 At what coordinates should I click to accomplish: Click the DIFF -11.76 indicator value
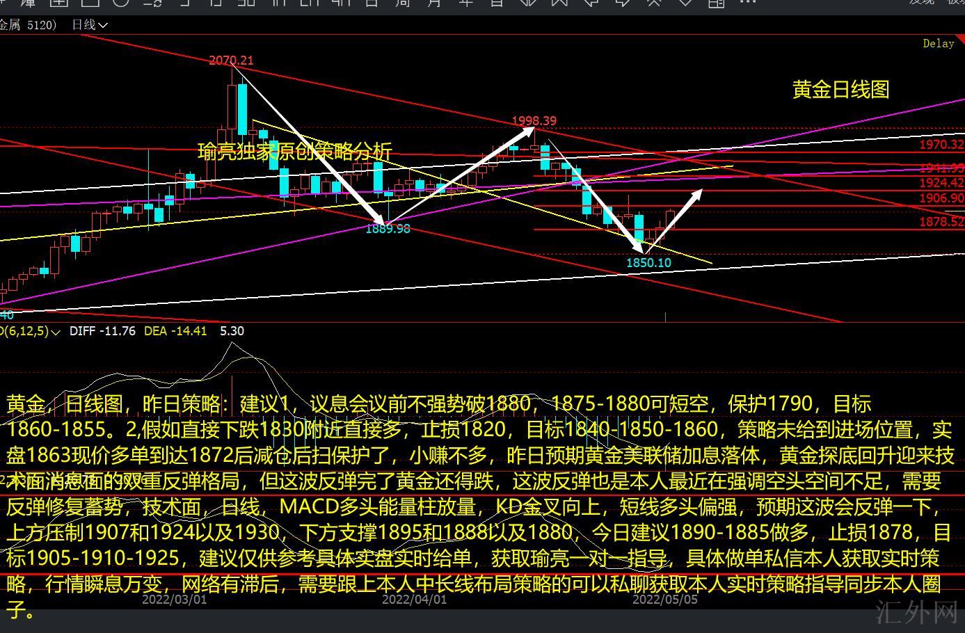coord(102,331)
